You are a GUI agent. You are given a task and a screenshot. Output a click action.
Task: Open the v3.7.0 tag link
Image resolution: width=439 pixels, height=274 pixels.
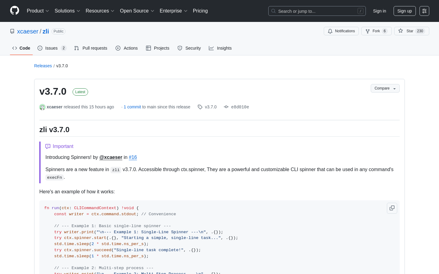point(211,107)
